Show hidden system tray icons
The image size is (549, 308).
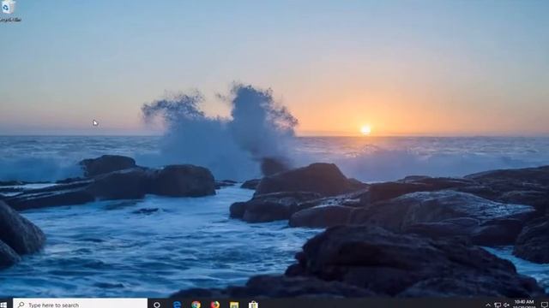[x=488, y=305]
